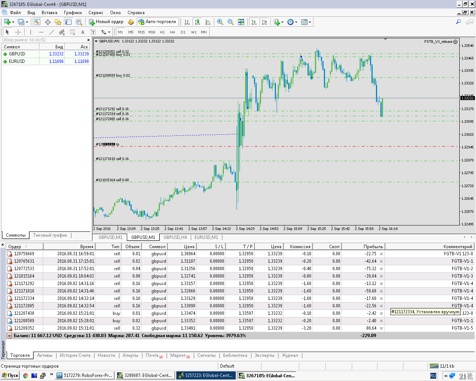Toggle candlestick chart mode
The height and width of the screenshot is (381, 476).
(197, 22)
